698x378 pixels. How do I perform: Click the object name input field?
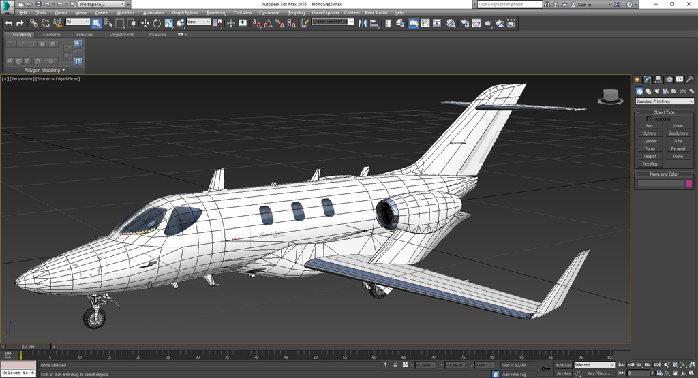coord(661,183)
